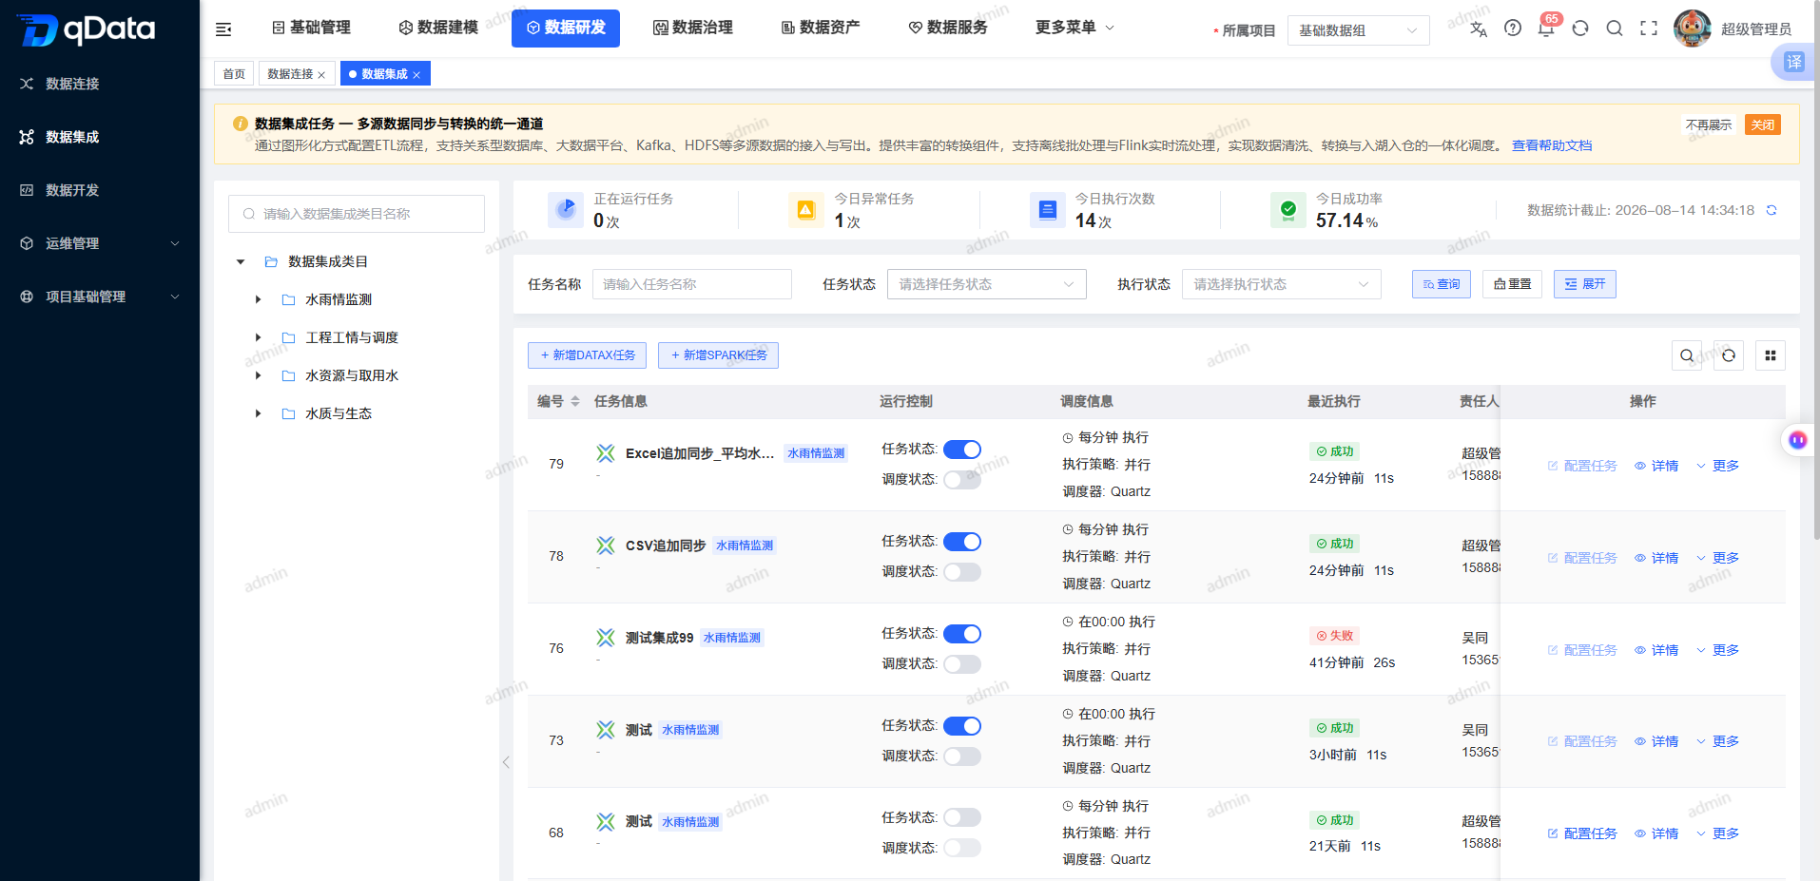Open 数据服务 top menu
The height and width of the screenshot is (881, 1820).
pos(948,28)
